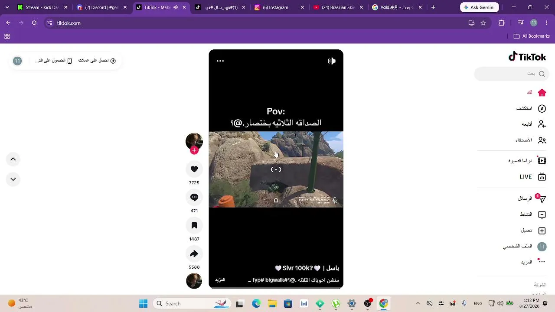The image size is (555, 312).
Task: Open the Upload (تحميل) plus icon
Action: pos(542,231)
